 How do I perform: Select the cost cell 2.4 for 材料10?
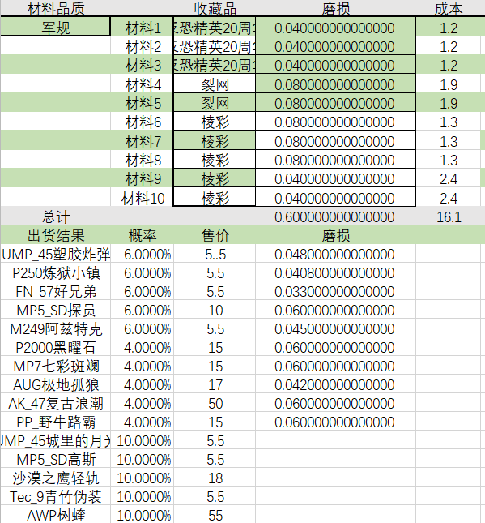click(x=449, y=198)
